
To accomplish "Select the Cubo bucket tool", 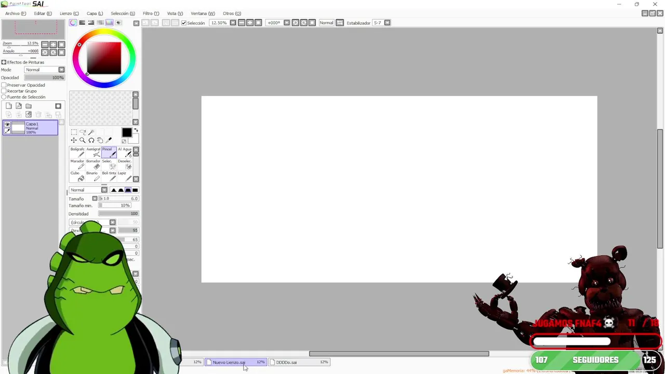I will tap(77, 176).
